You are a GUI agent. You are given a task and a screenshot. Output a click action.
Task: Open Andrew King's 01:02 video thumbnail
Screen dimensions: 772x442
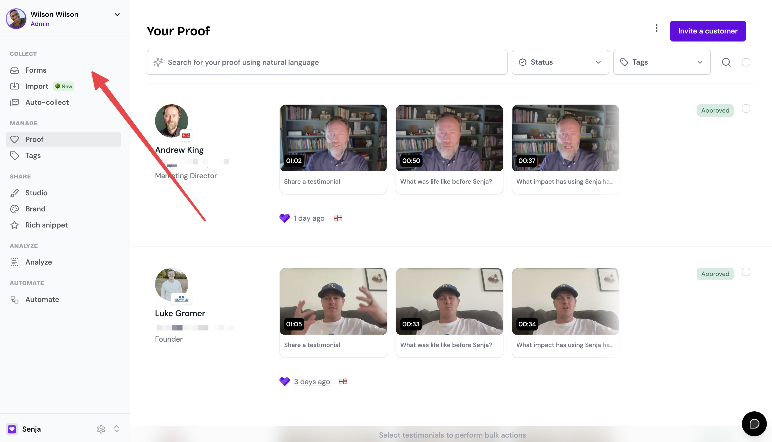333,138
